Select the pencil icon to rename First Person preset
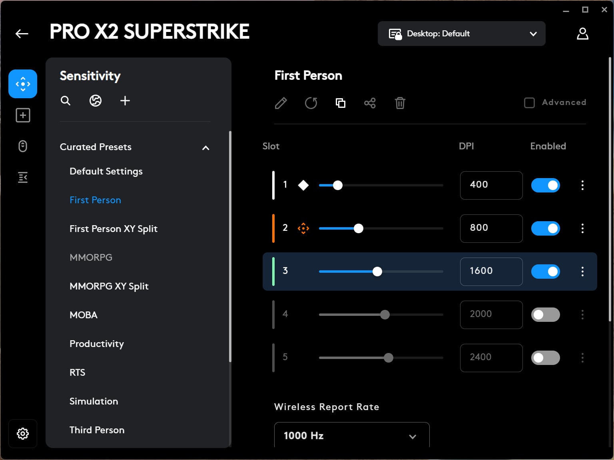This screenshot has height=460, width=614. pyautogui.click(x=281, y=103)
